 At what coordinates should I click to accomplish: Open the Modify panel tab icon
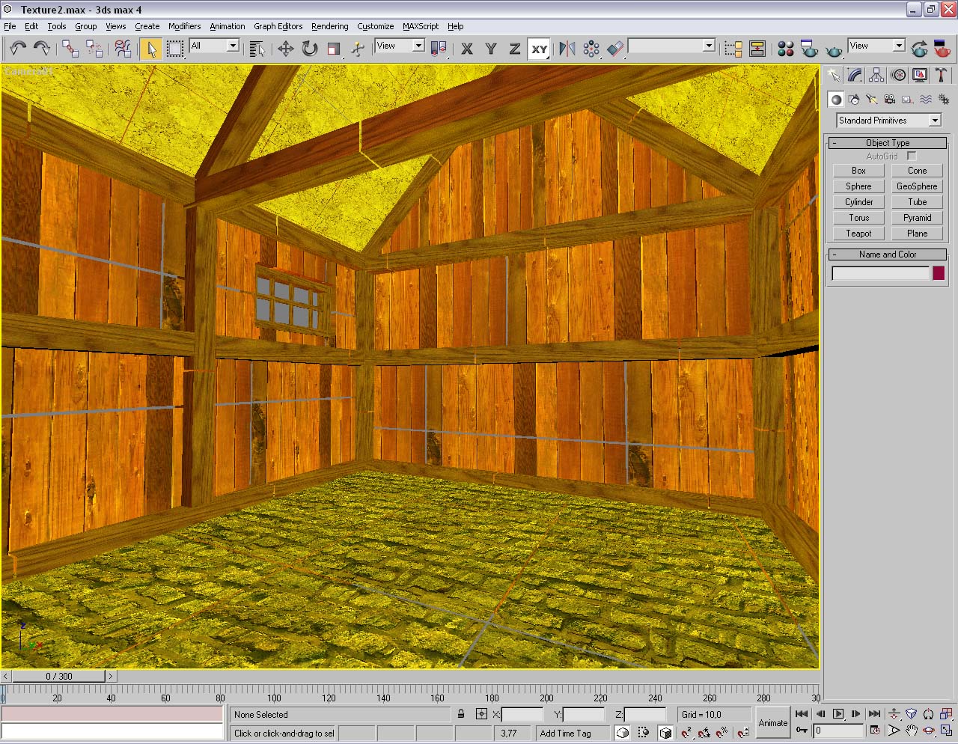855,76
